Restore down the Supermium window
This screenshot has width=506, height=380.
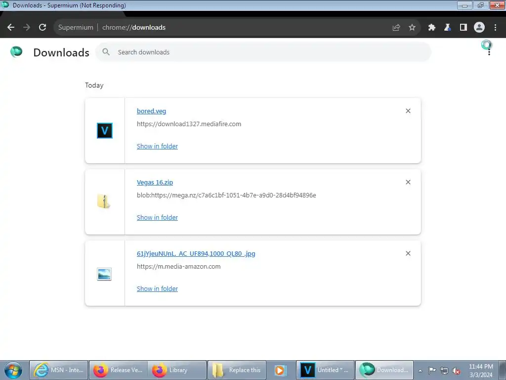point(481,5)
